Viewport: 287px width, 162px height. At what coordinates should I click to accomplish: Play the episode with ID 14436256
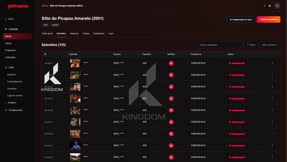tap(171, 157)
